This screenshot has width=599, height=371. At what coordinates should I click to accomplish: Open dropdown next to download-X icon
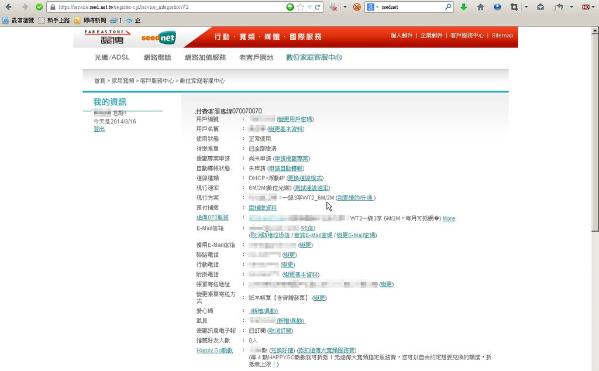coord(345,7)
